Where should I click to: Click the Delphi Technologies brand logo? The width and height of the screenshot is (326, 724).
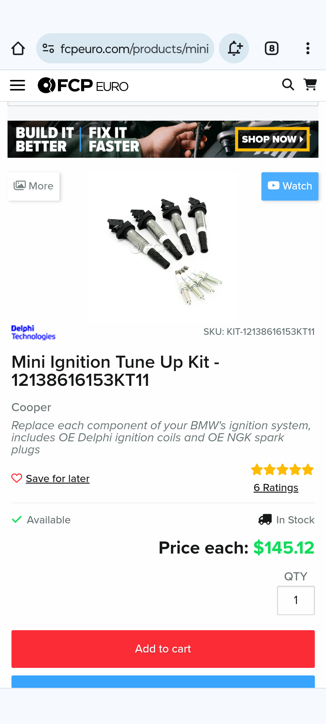click(33, 332)
